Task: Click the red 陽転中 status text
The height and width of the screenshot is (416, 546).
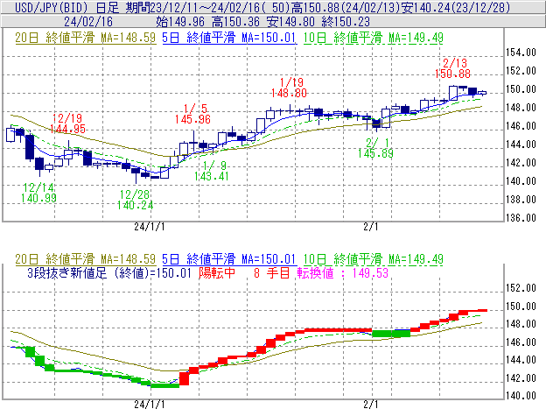Action: [217, 272]
